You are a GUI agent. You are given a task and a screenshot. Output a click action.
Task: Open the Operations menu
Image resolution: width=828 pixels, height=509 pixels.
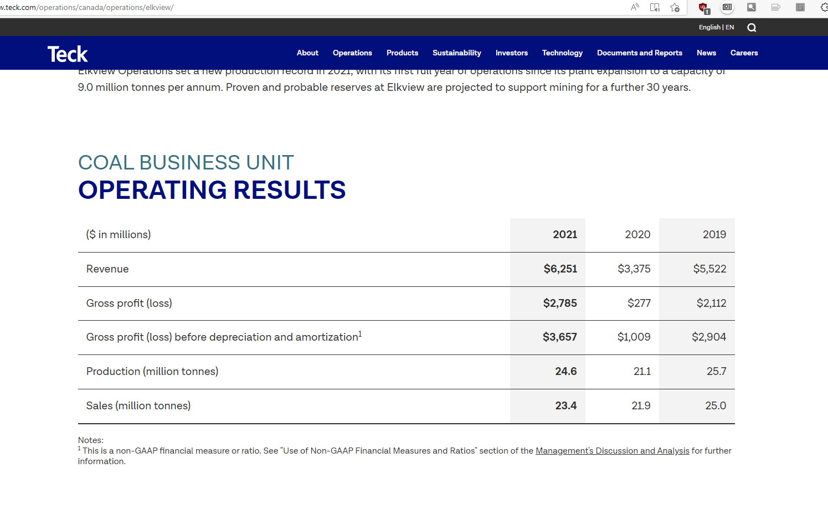tap(352, 53)
